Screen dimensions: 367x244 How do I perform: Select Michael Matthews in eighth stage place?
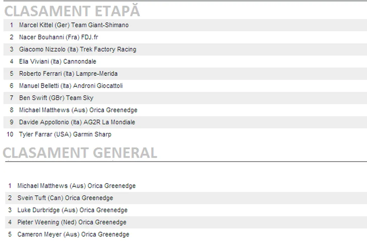click(78, 110)
